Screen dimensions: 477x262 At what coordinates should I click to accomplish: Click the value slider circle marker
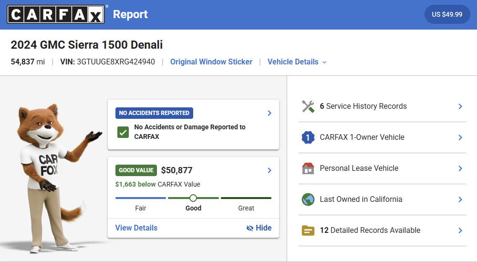(x=193, y=198)
